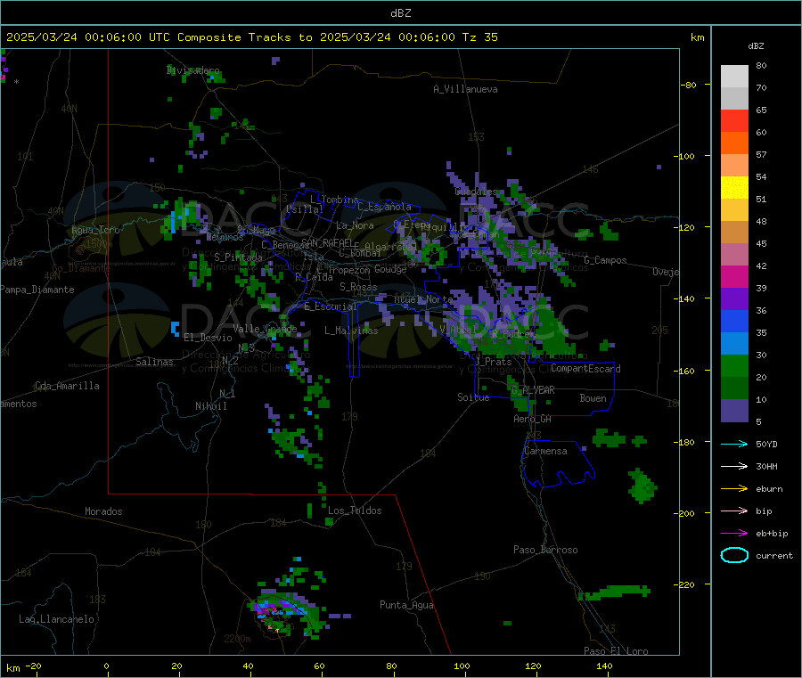Click the -200 km vertical axis tick
Screen dimensions: 802x678
coord(685,513)
